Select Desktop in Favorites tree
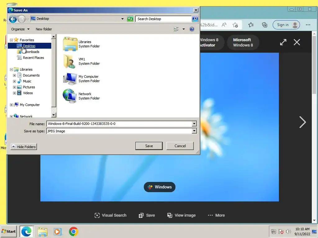 29,46
